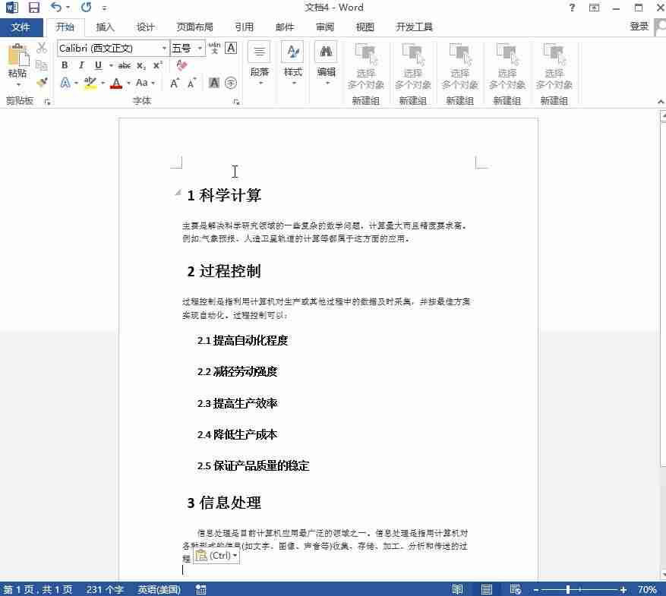This screenshot has height=596, width=666.
Task: Collapse the heading 1 科学计算 triangle
Action: [x=178, y=193]
